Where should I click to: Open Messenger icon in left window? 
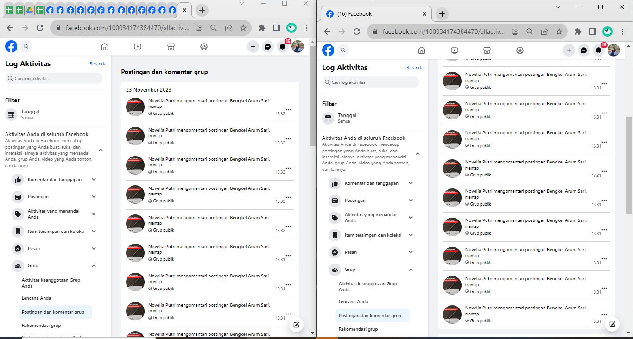267,46
